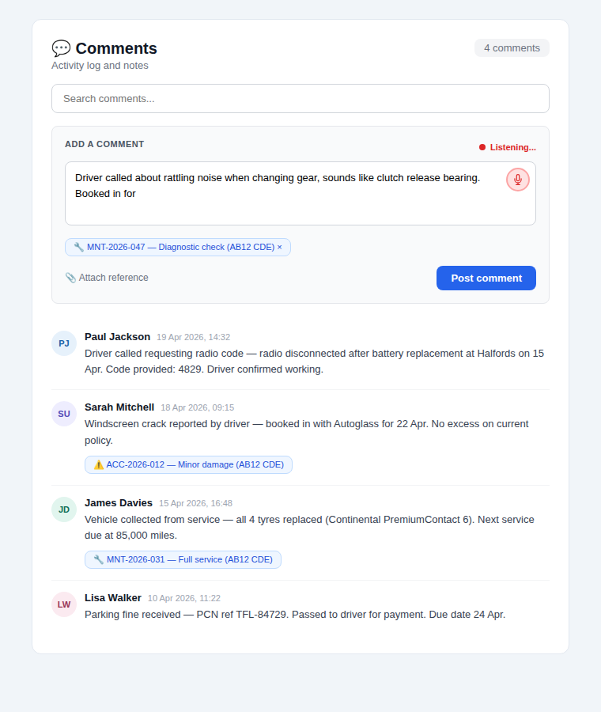Select James Davies's JD avatar
Image resolution: width=601 pixels, height=712 pixels.
point(63,509)
